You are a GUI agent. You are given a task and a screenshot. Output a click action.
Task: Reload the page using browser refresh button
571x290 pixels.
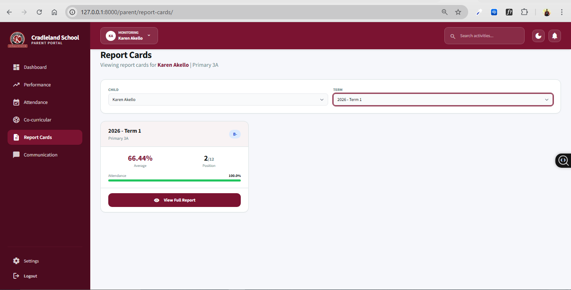click(x=39, y=12)
